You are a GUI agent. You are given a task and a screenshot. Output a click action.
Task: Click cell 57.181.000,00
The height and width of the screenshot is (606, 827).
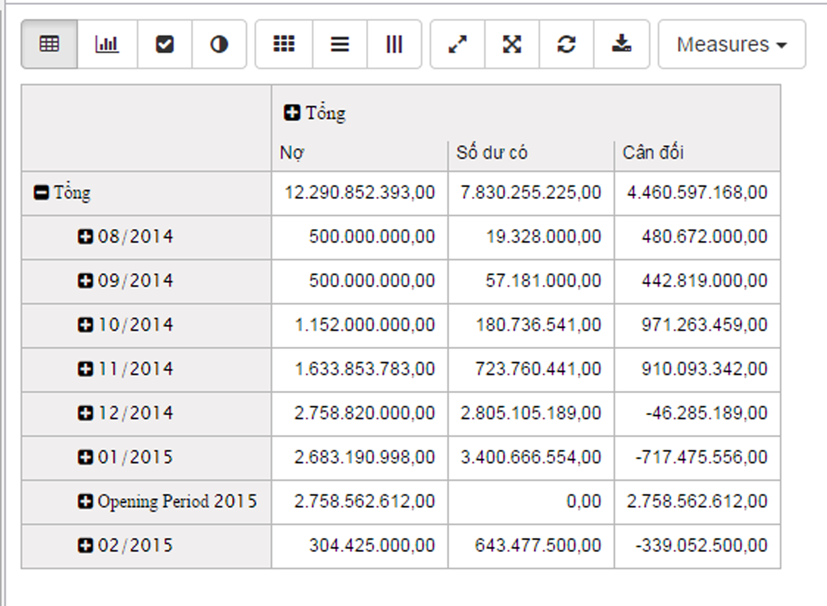543,280
